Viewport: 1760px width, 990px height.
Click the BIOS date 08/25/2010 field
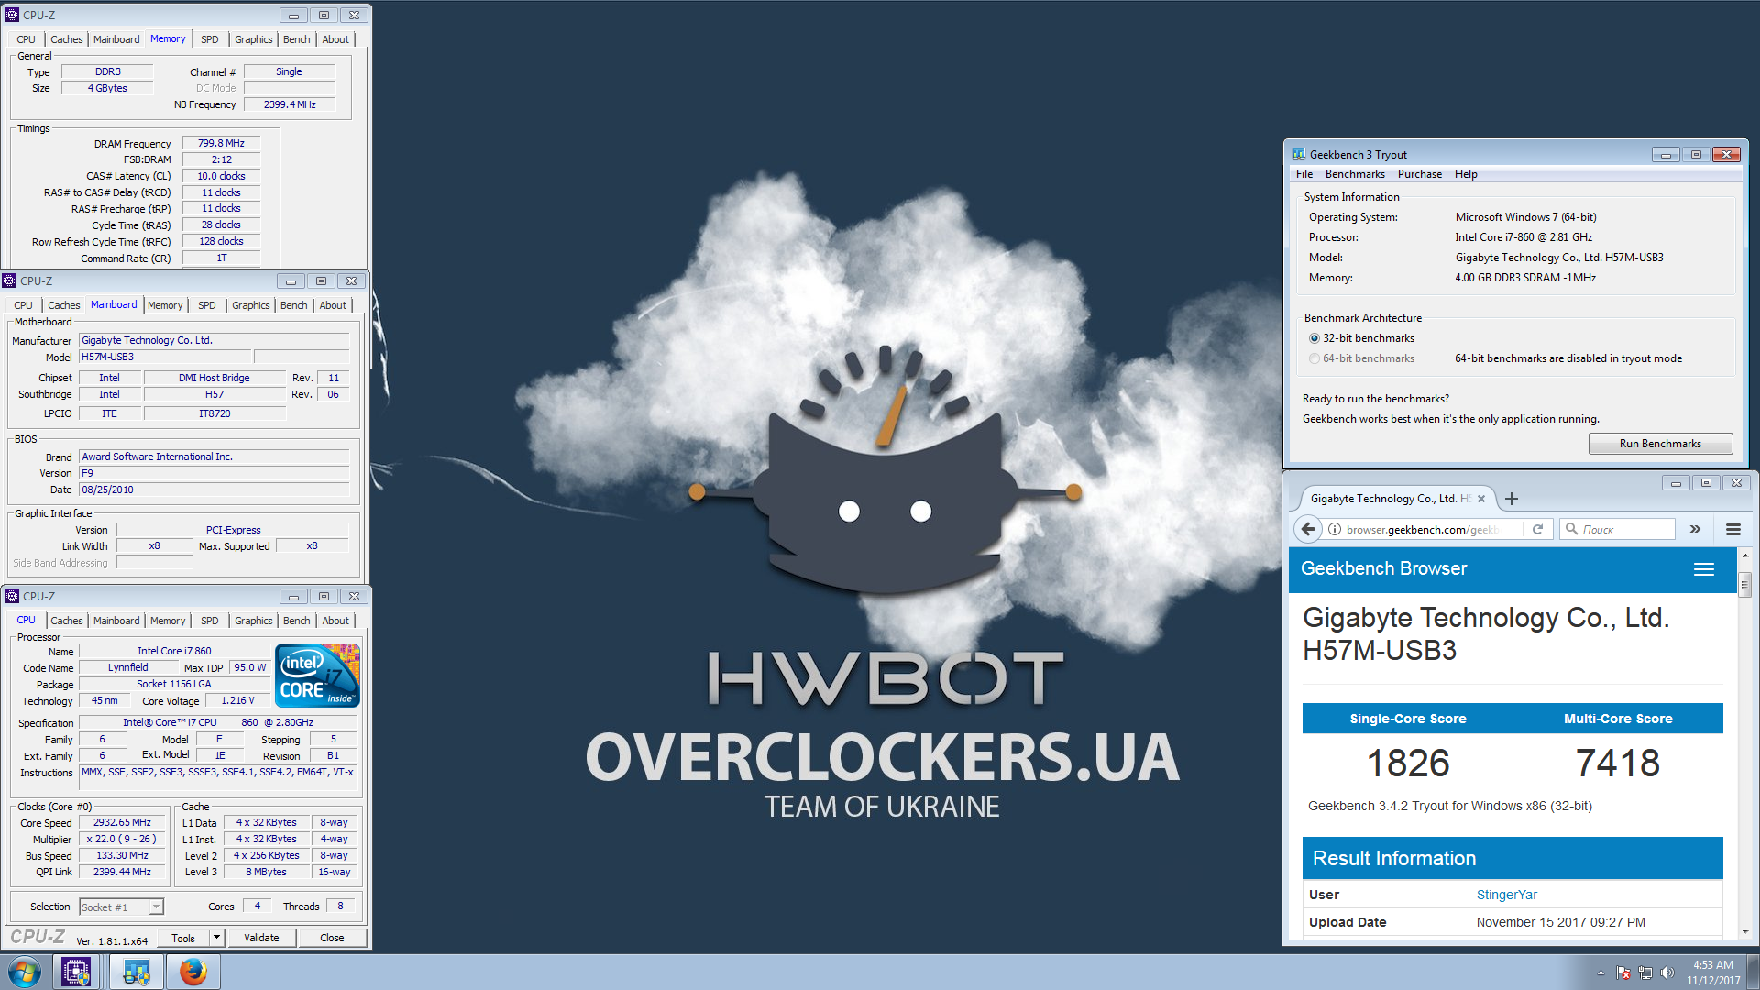pos(214,489)
